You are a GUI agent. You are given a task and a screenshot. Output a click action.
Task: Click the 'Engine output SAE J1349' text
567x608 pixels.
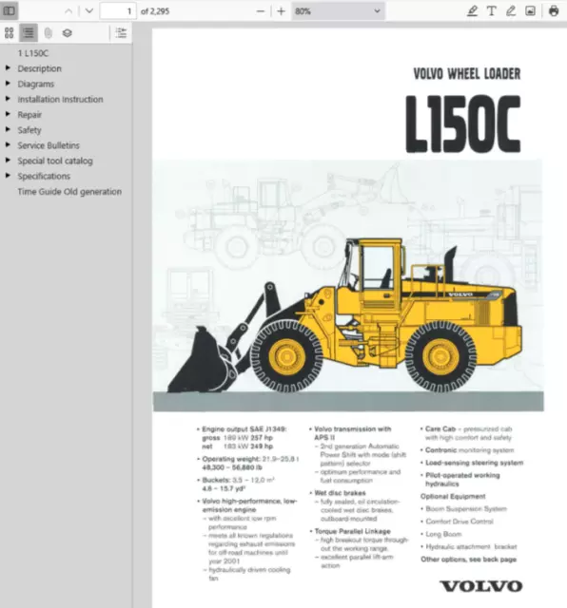(244, 428)
